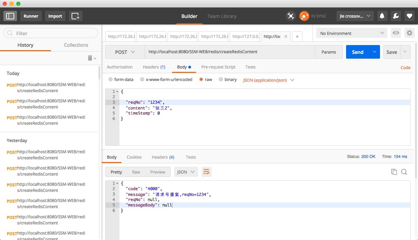Screen dimensions: 418x240
Task: Click the Save button
Action: 392,52
